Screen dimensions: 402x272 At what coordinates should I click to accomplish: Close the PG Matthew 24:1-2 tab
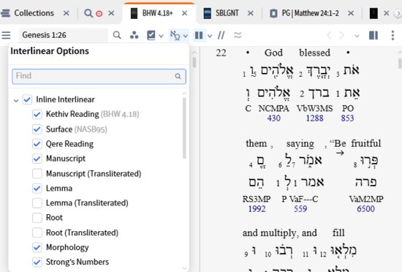[351, 13]
